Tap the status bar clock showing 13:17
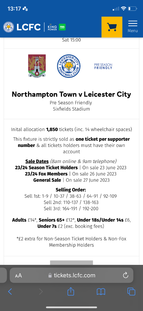 [14, 9]
